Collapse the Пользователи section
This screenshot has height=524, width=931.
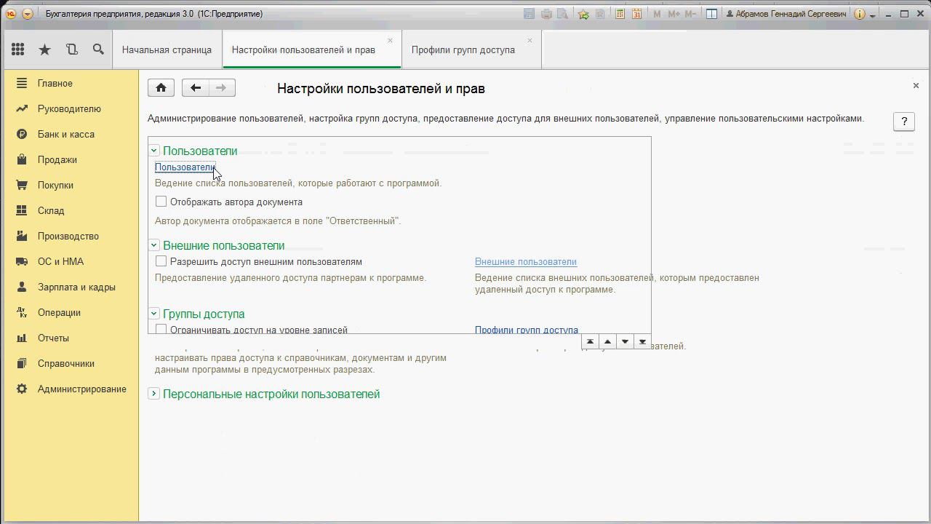click(153, 151)
